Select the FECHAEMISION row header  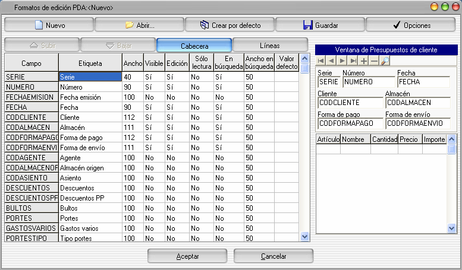click(31, 97)
